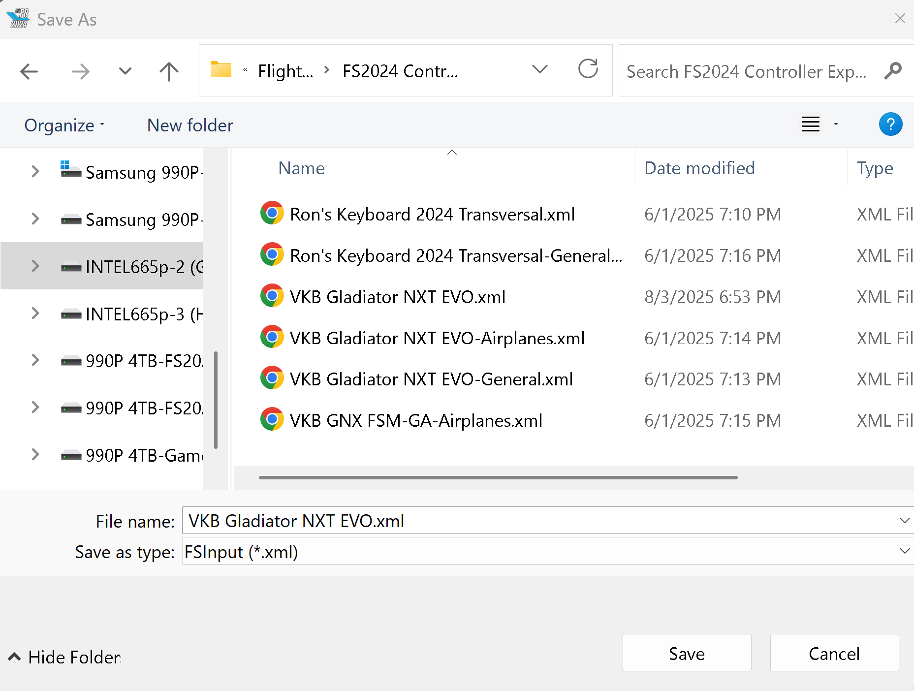Screen dimensions: 914x691
Task: Open the File name dropdown arrow
Action: tap(905, 521)
